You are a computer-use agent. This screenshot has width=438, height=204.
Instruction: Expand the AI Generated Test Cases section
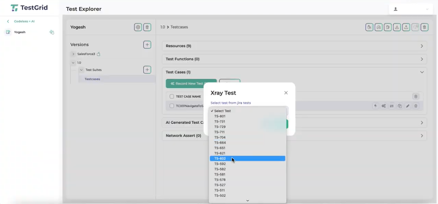coord(422,123)
